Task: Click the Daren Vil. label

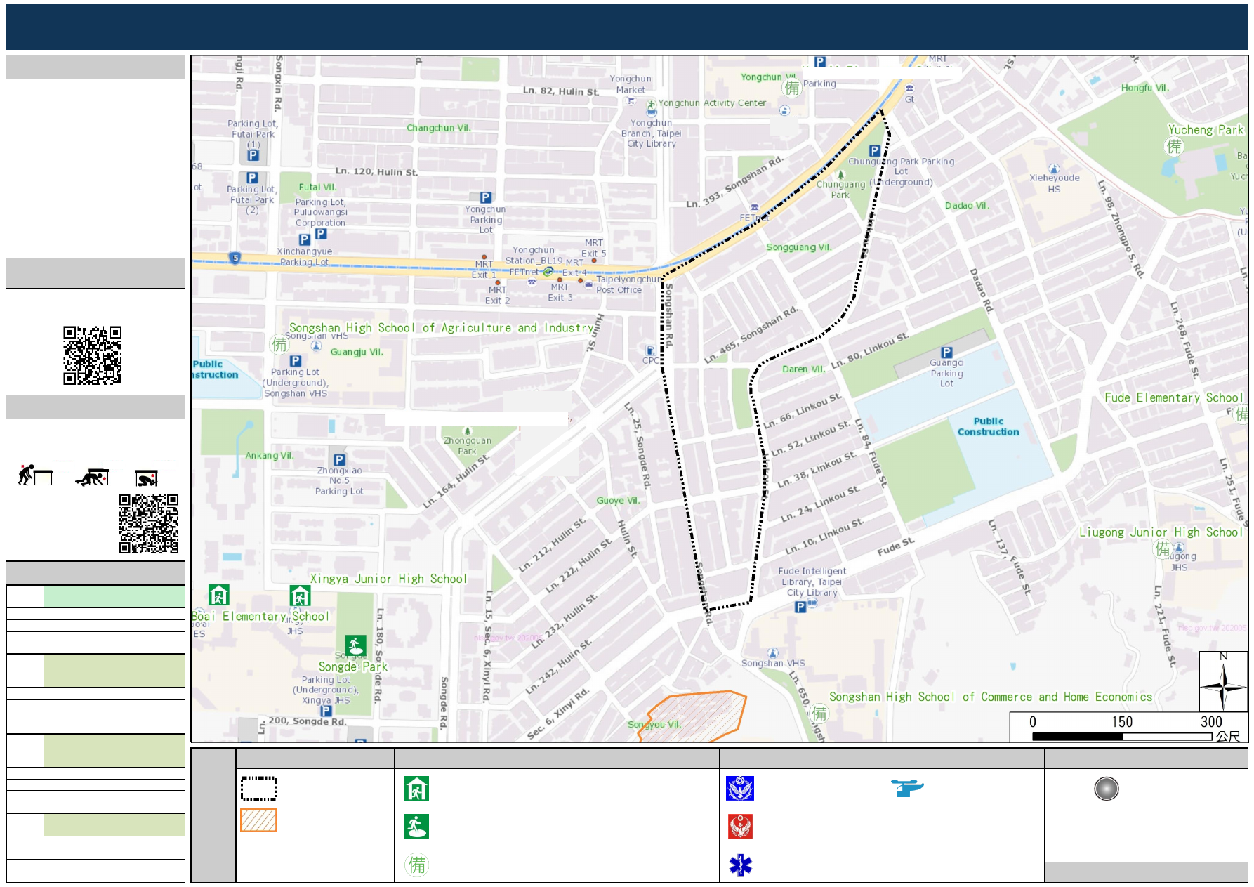Action: click(804, 369)
